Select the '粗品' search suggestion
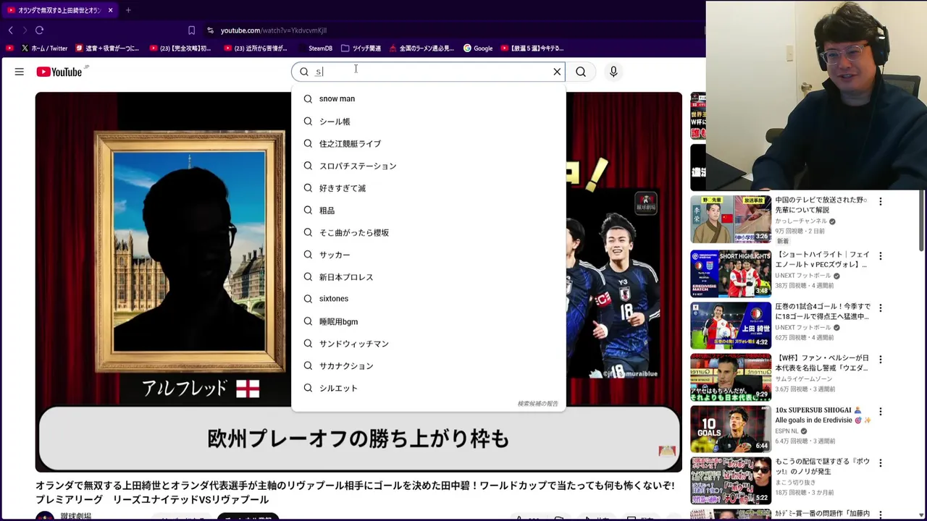The height and width of the screenshot is (521, 927). coord(428,211)
